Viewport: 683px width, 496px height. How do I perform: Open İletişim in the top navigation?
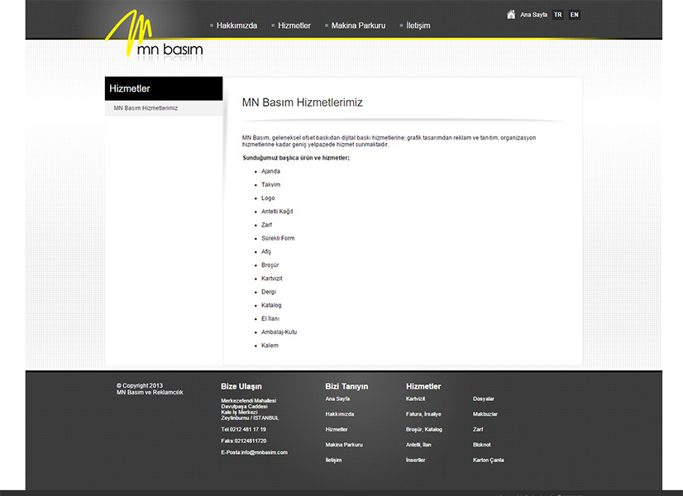coord(418,26)
